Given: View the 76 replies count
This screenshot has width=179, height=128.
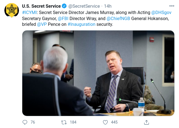Looking at the screenshot, I should coord(33,122).
